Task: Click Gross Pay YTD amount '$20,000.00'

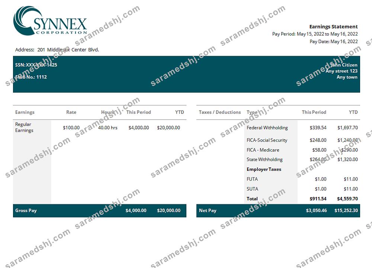Action: 169,210
